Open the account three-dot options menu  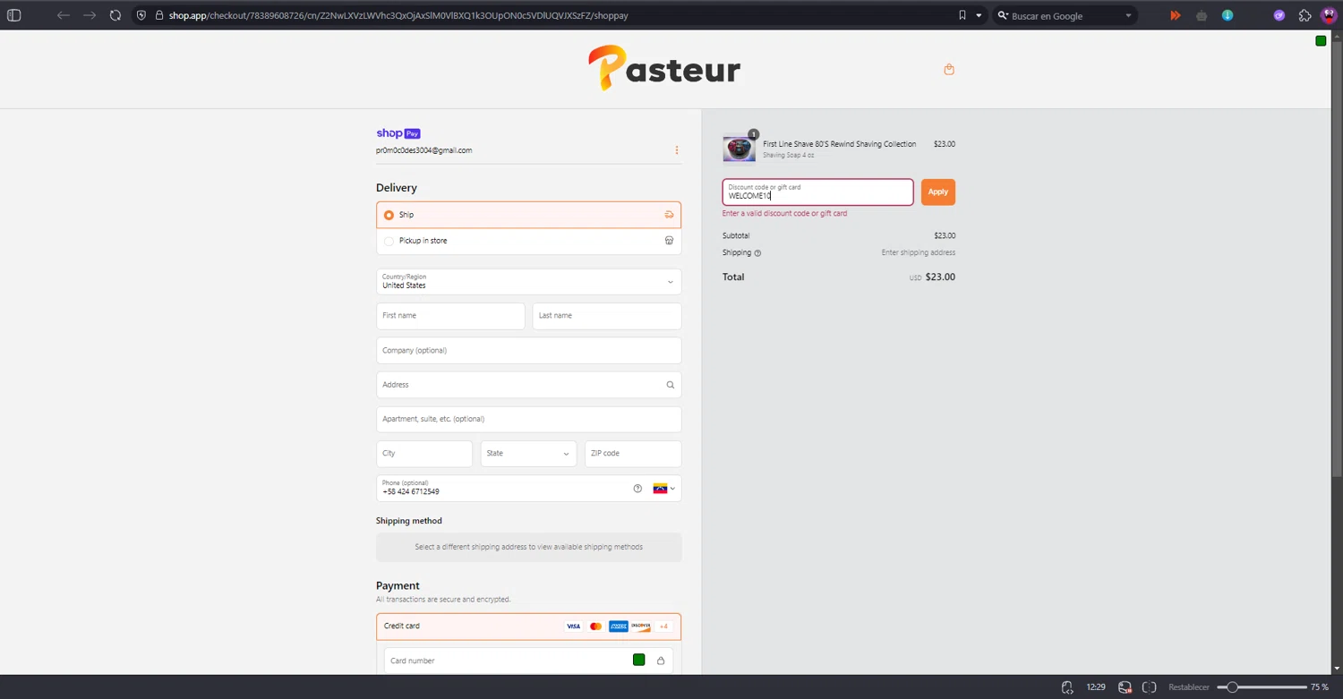coord(677,150)
